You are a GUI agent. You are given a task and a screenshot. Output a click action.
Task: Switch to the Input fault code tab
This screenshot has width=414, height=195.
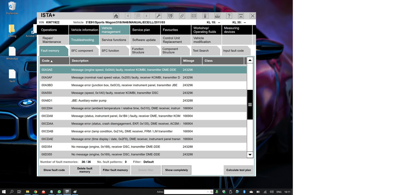click(236, 51)
